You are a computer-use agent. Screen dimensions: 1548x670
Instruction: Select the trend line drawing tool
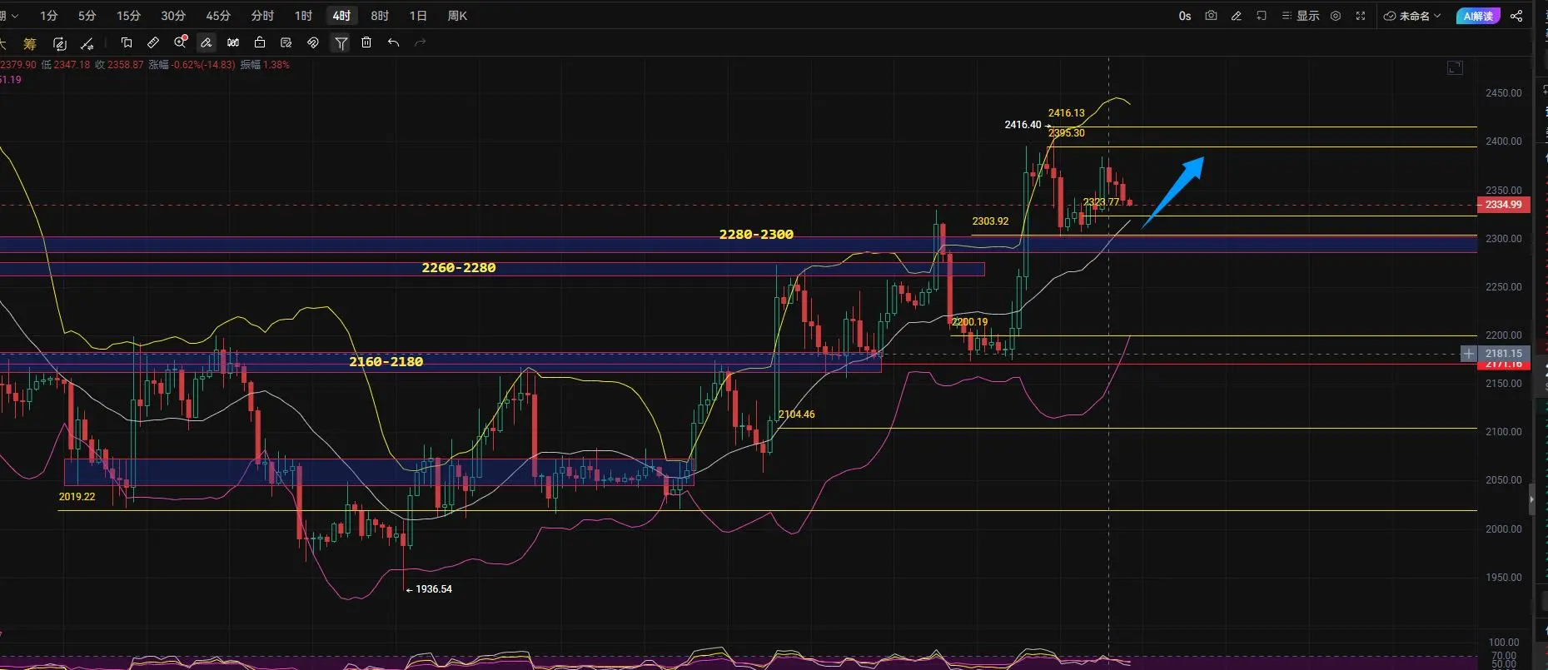click(87, 43)
